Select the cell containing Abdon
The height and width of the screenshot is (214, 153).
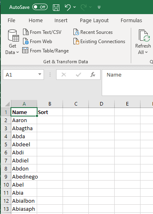tap(24, 168)
